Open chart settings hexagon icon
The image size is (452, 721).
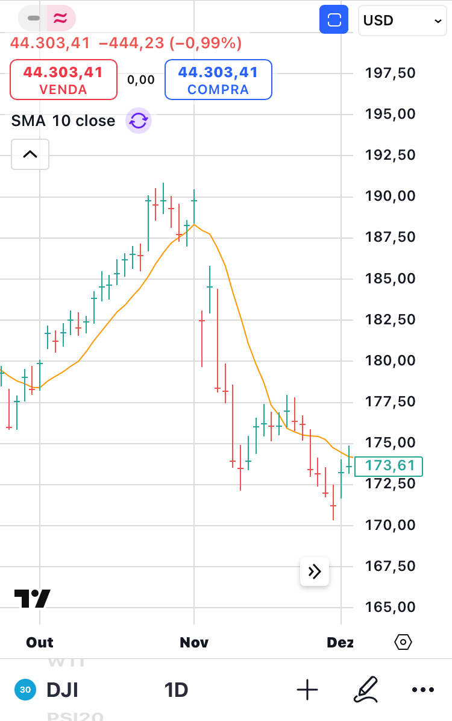pyautogui.click(x=403, y=642)
